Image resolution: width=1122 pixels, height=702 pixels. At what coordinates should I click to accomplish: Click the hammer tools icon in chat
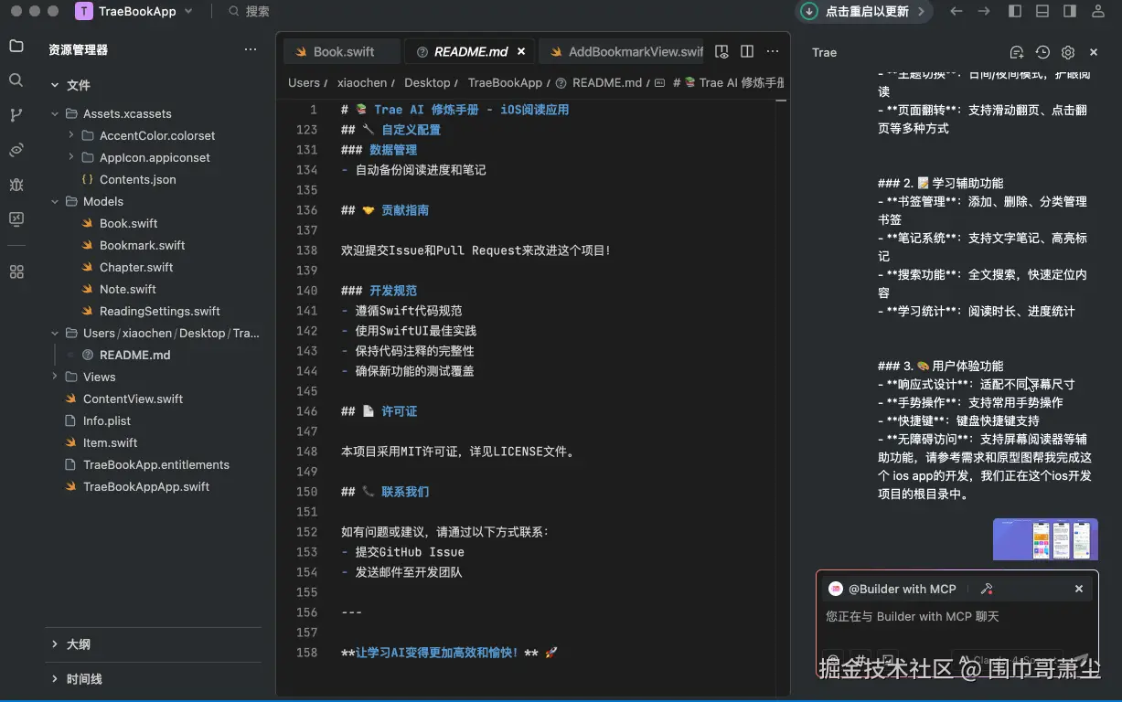pos(986,589)
